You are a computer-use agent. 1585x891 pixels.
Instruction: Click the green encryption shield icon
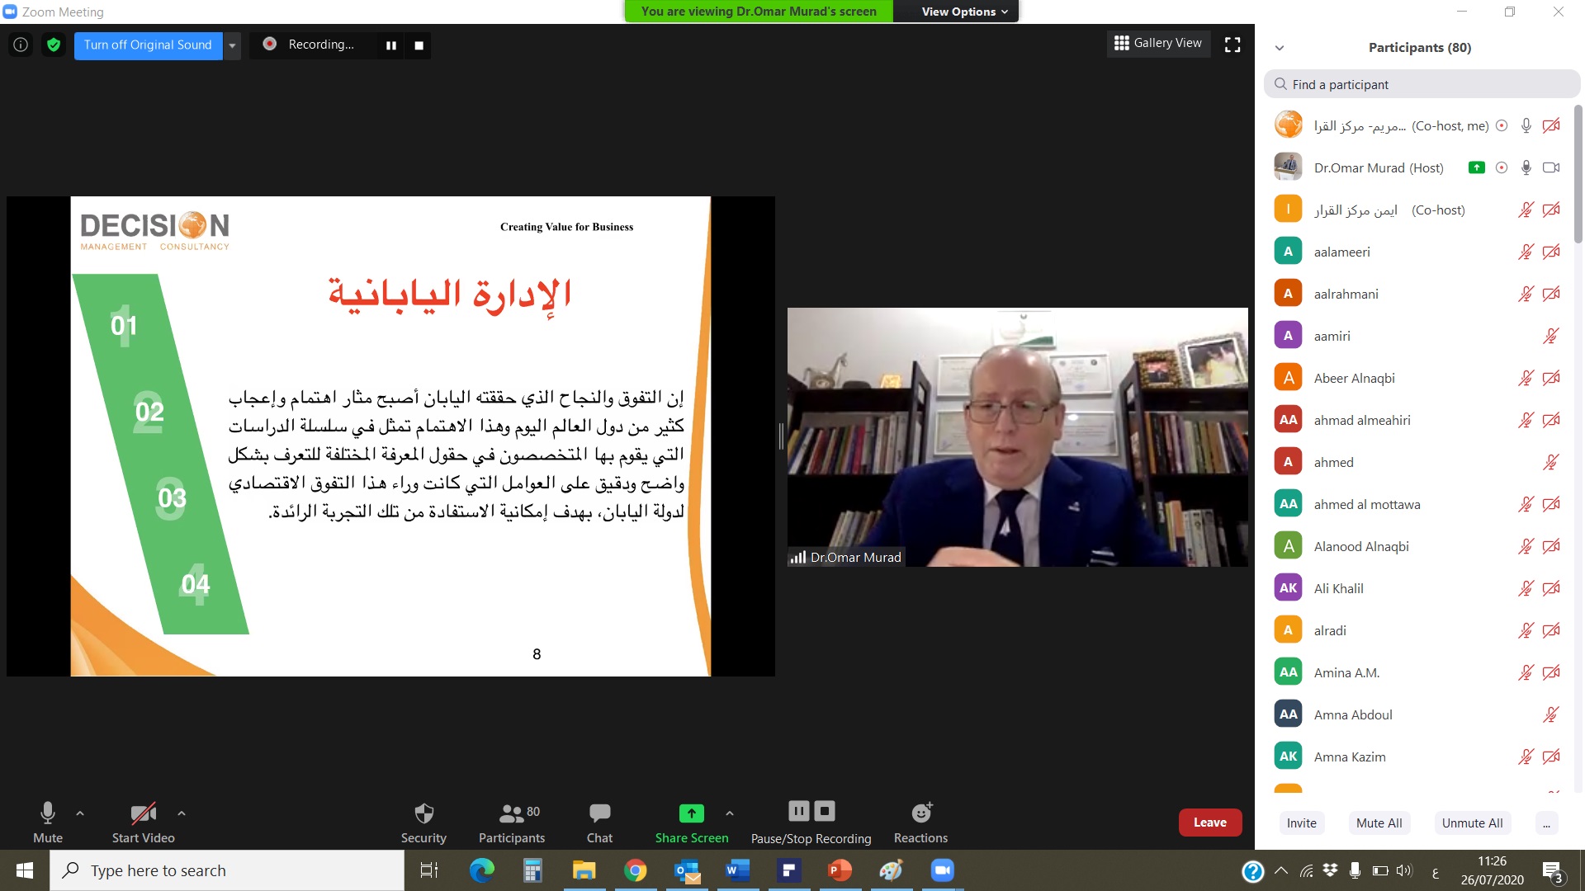pos(54,45)
